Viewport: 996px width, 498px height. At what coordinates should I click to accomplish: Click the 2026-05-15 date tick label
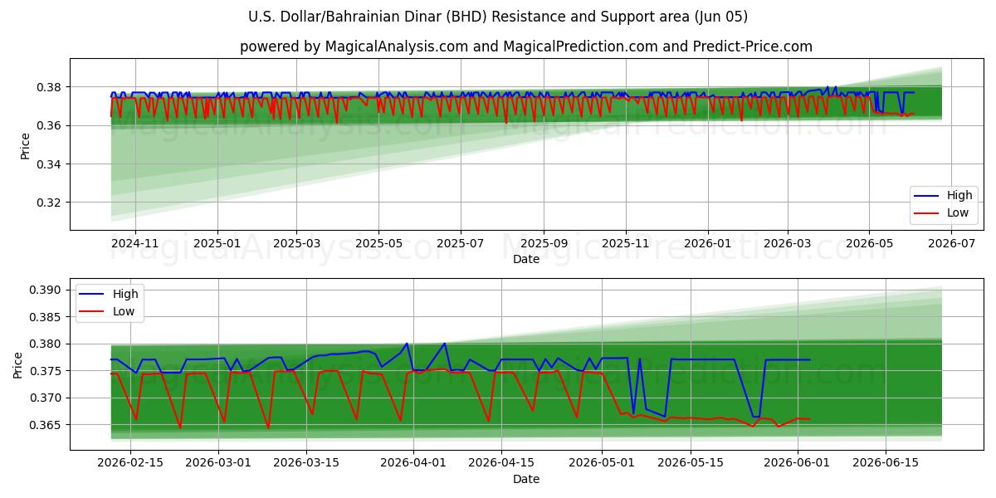[x=691, y=464]
